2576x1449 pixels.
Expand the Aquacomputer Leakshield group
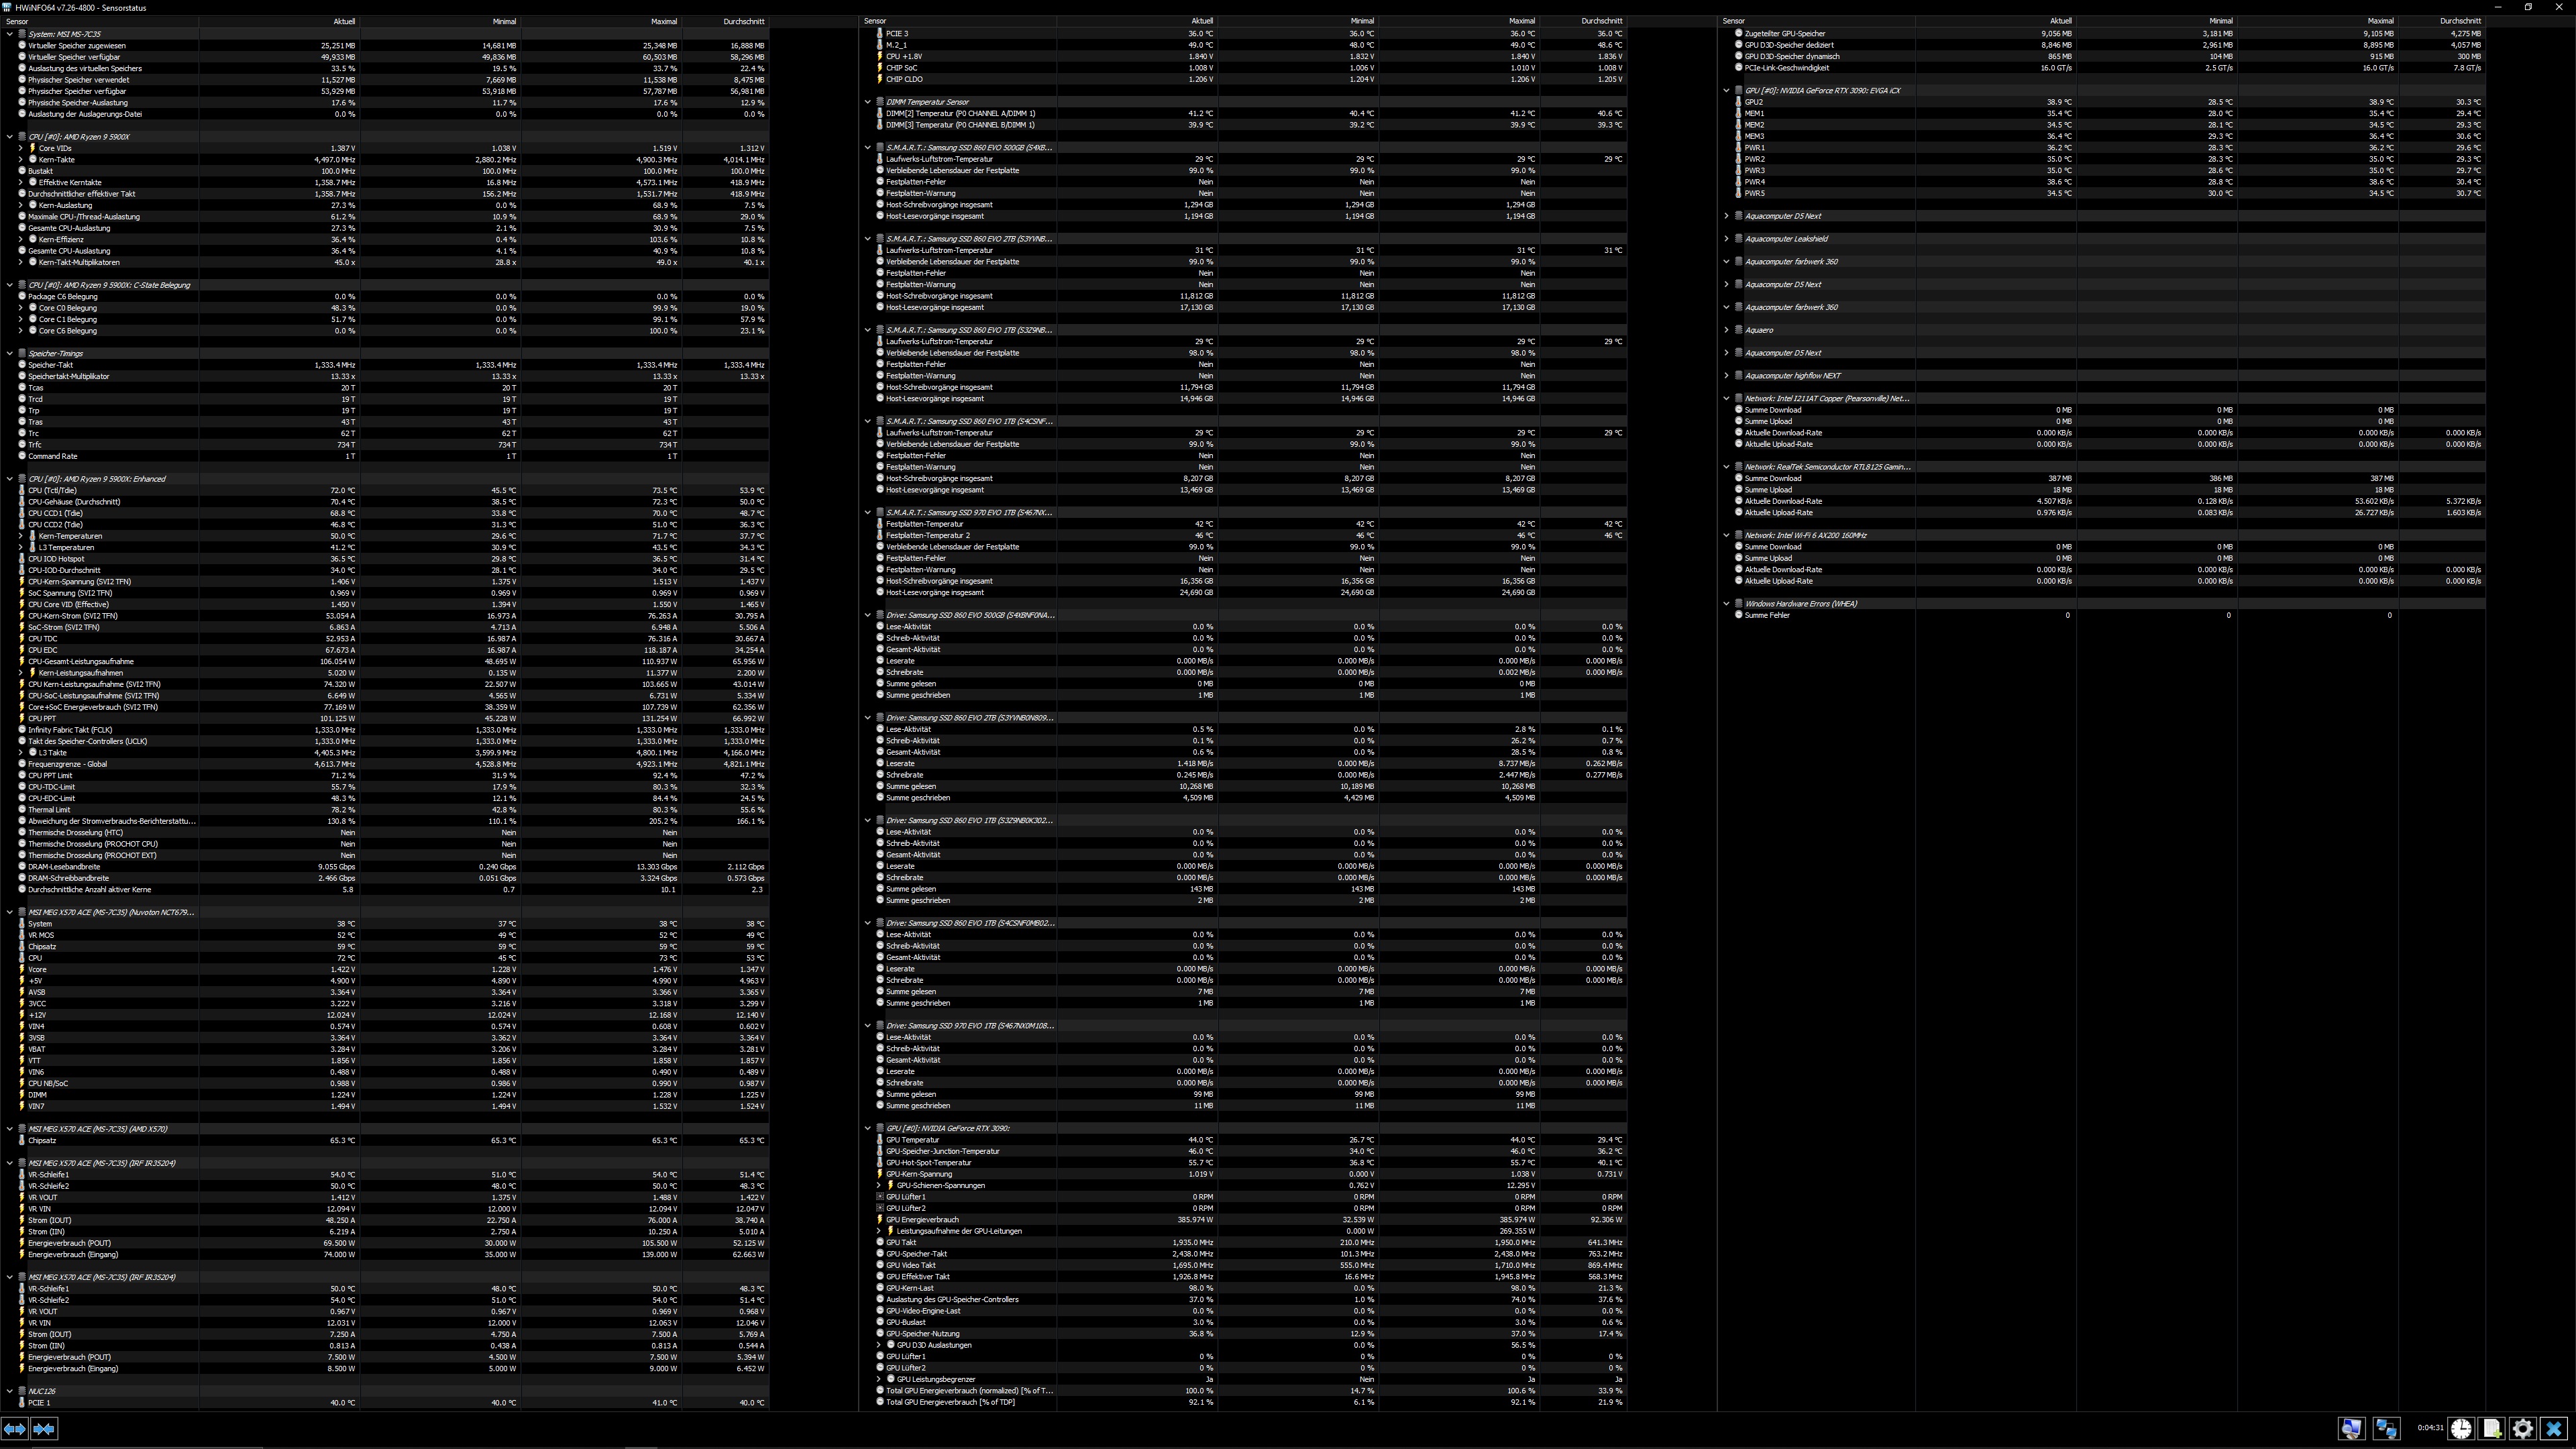[x=1726, y=239]
